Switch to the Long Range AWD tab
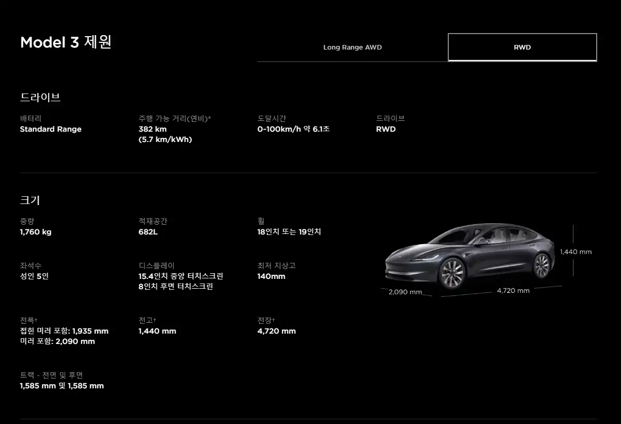The image size is (621, 424). click(353, 48)
